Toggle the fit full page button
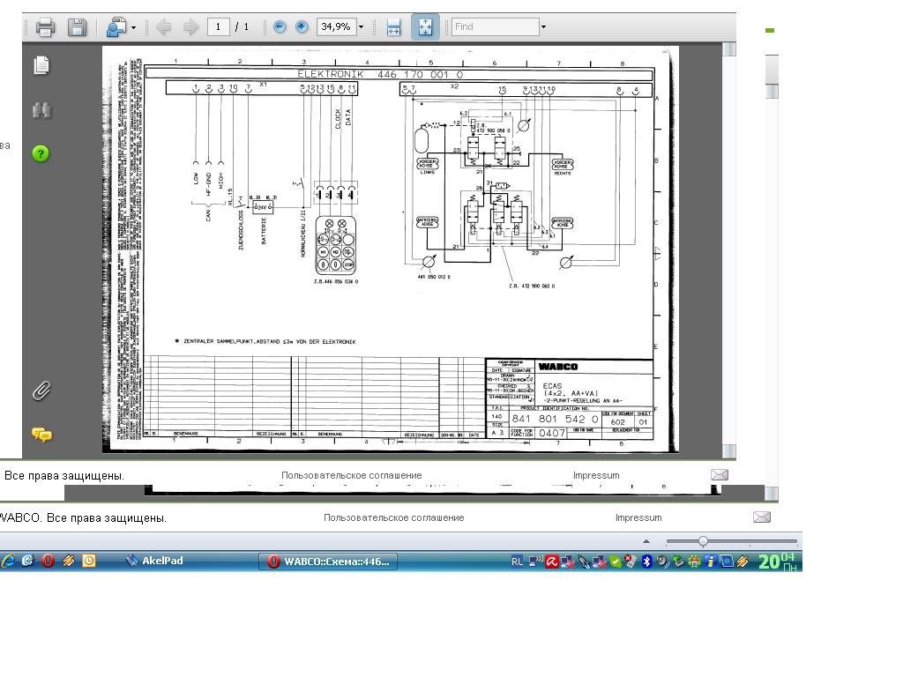The width and height of the screenshot is (903, 677). pyautogui.click(x=425, y=27)
